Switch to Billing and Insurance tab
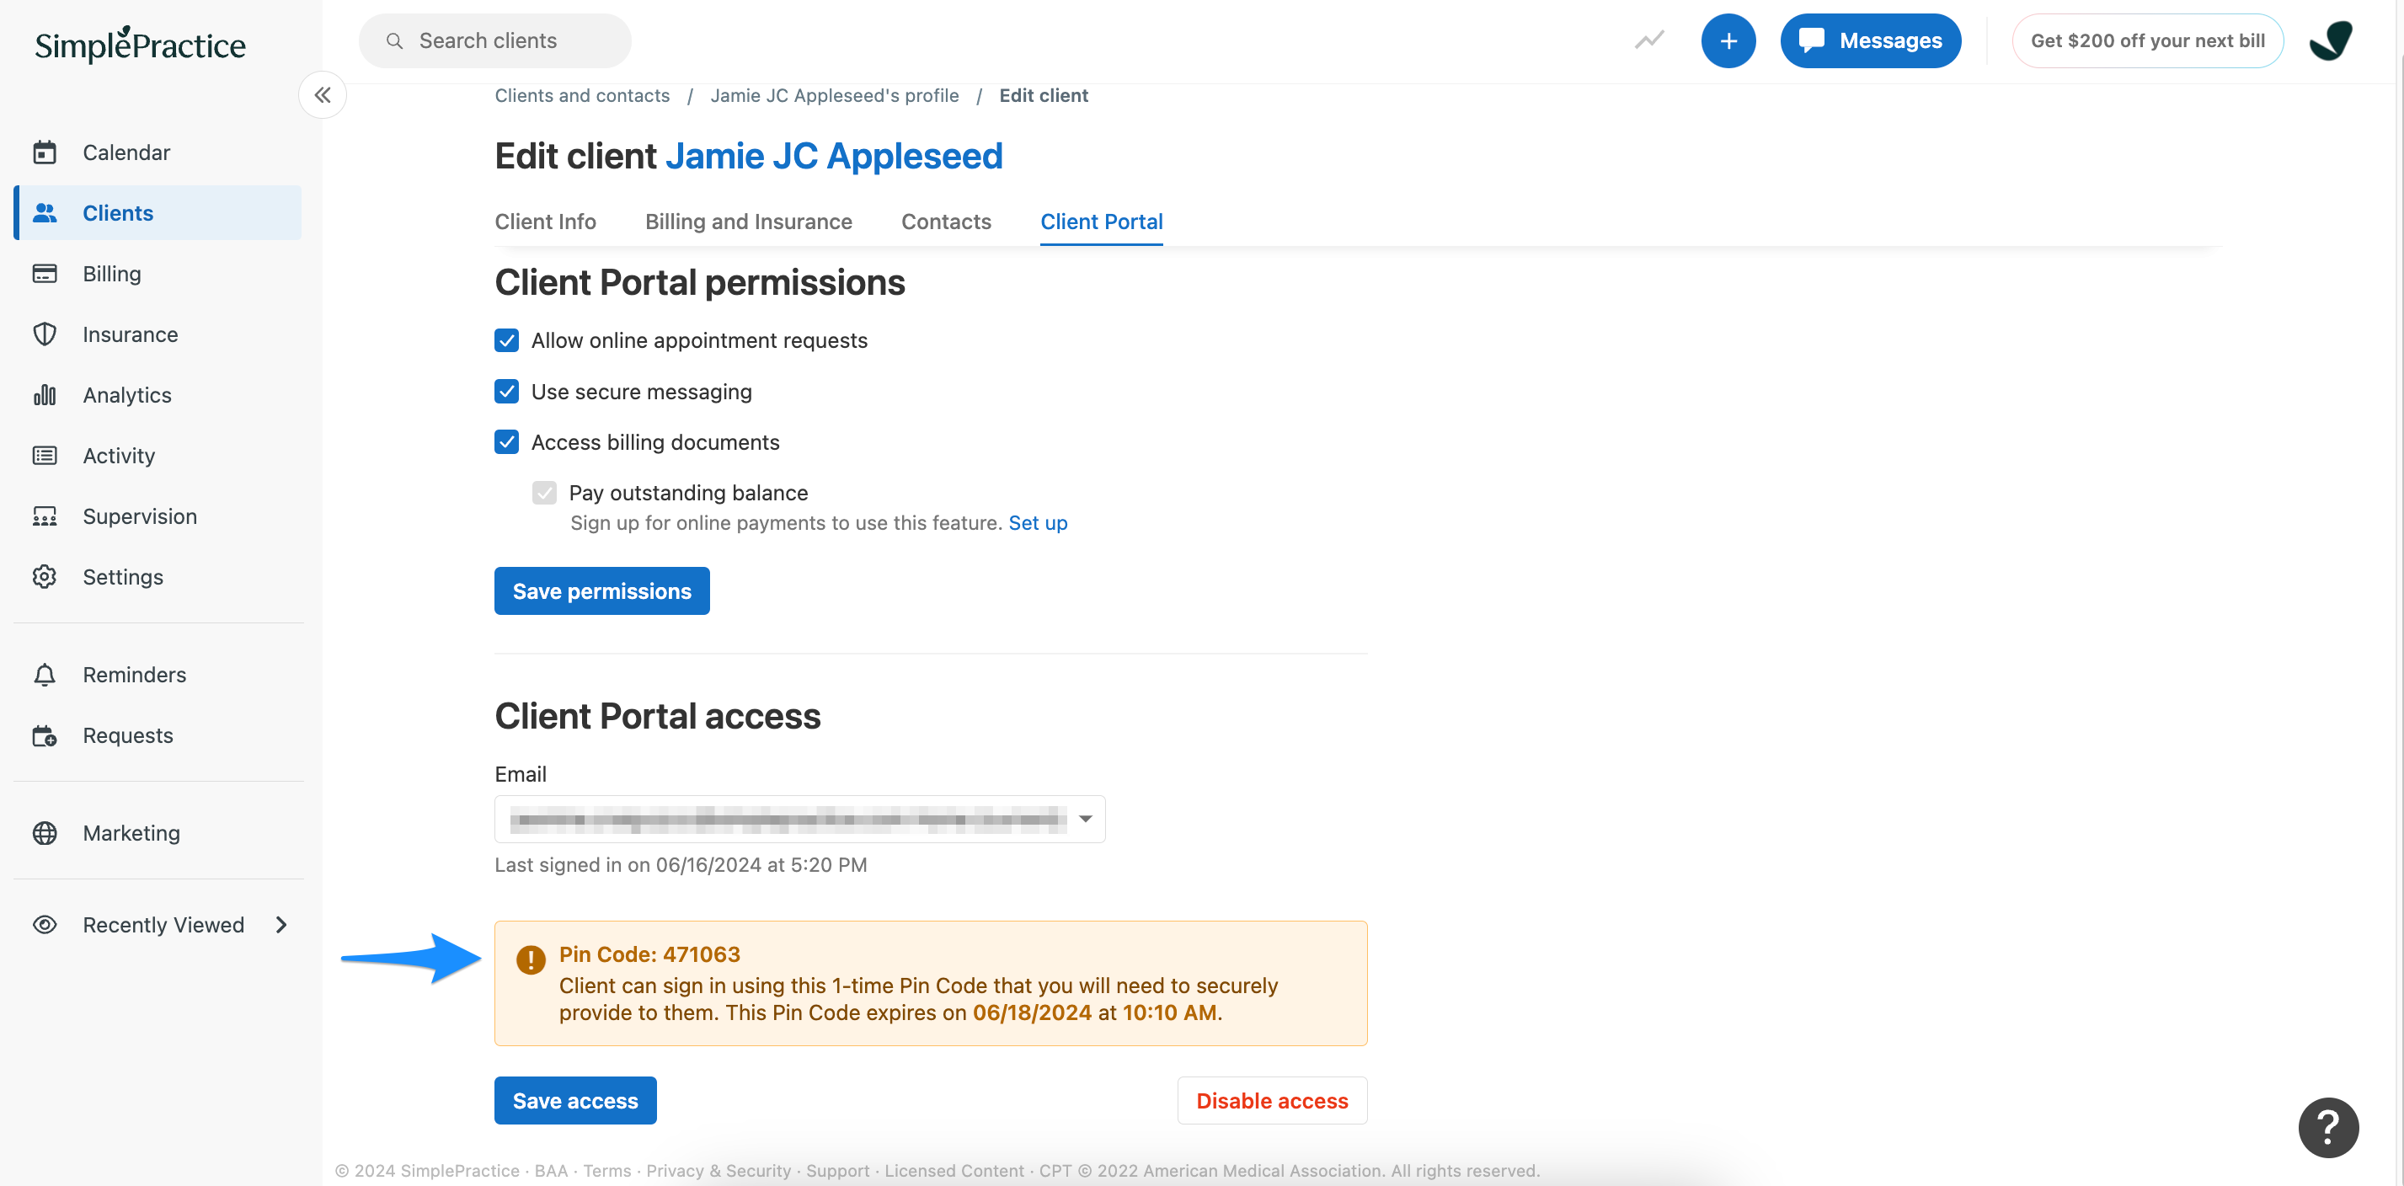 (749, 222)
